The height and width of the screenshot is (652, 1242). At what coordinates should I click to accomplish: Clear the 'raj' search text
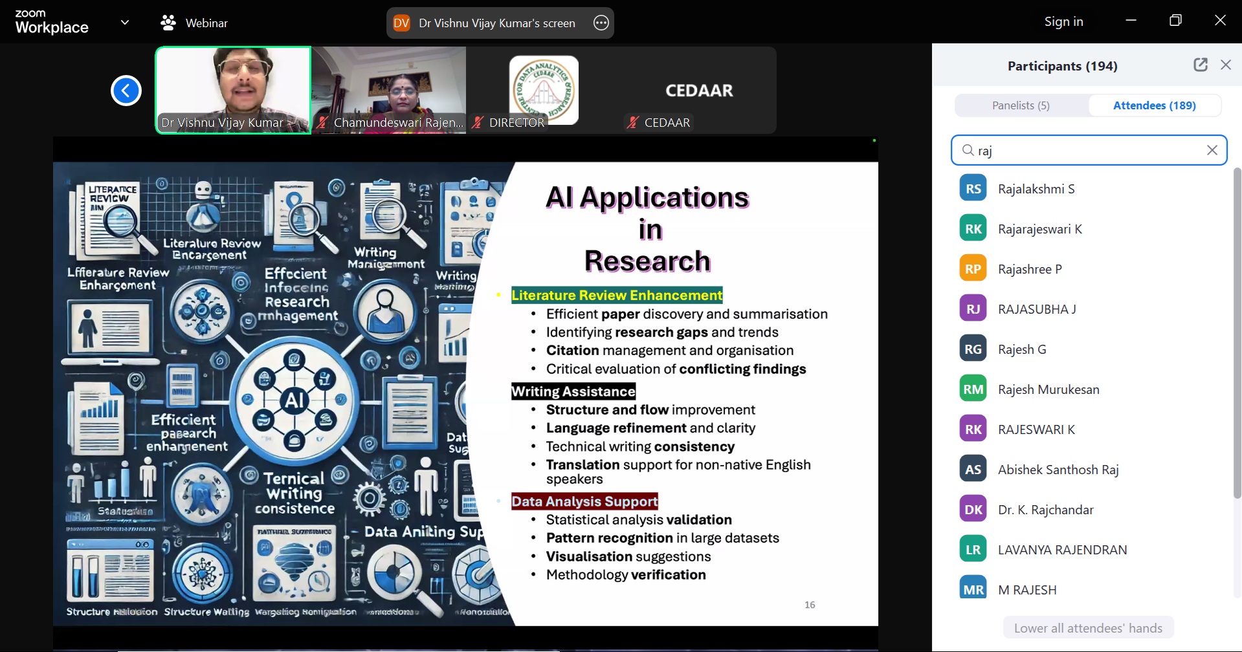[x=1212, y=150]
